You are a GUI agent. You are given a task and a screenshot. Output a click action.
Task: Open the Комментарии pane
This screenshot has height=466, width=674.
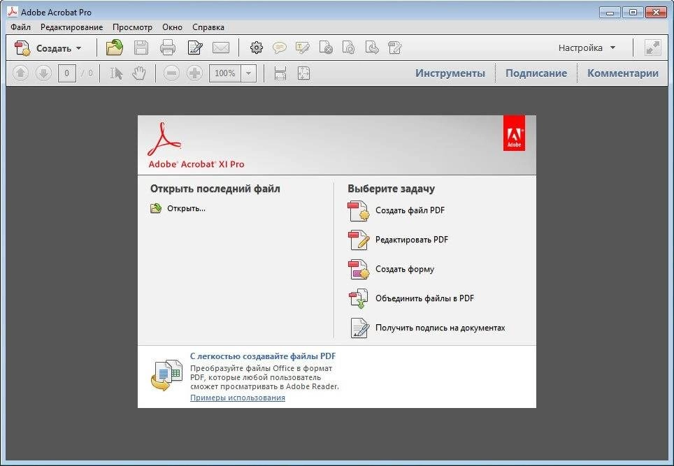pos(623,73)
